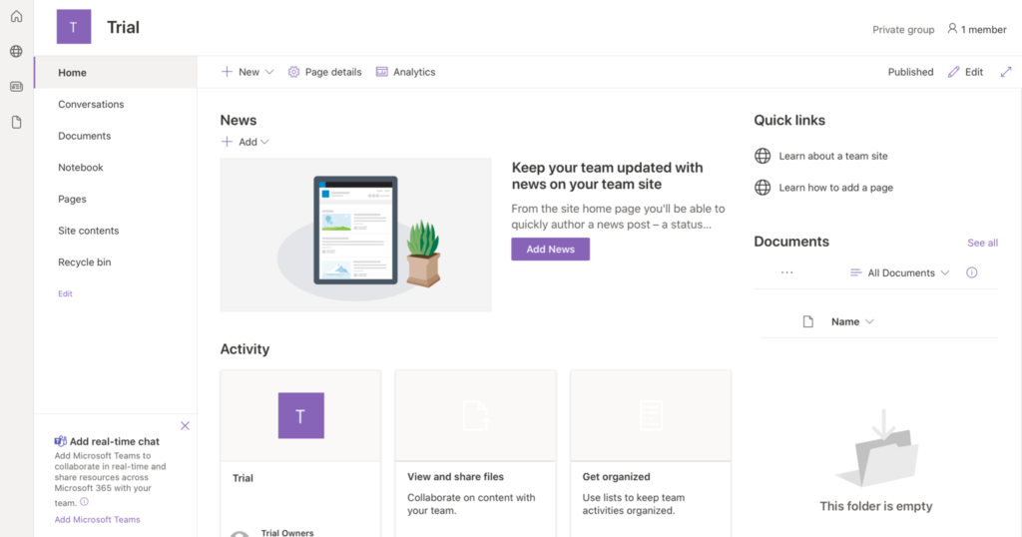Open Conversations in the left navigation
The width and height of the screenshot is (1022, 537).
point(91,104)
